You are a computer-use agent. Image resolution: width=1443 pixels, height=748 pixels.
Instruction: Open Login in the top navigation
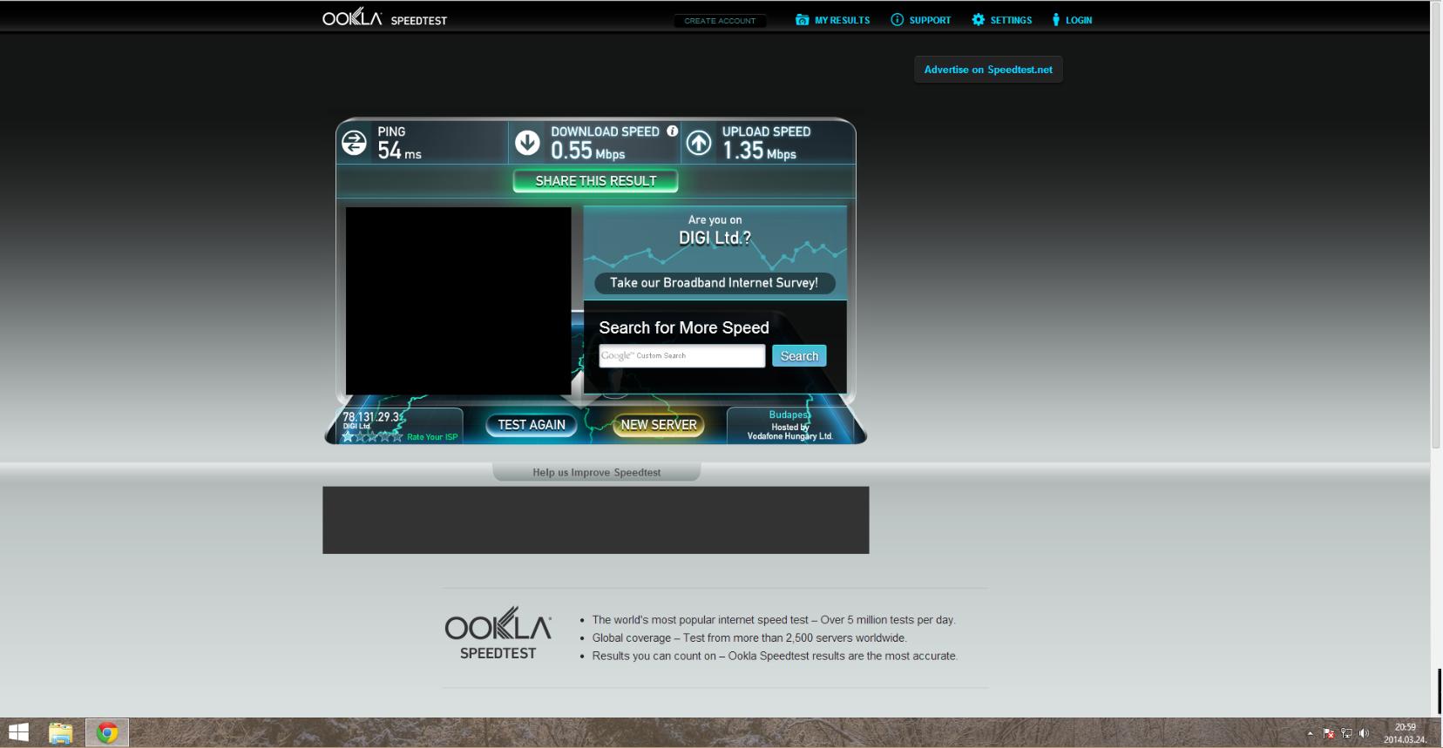coord(1072,20)
